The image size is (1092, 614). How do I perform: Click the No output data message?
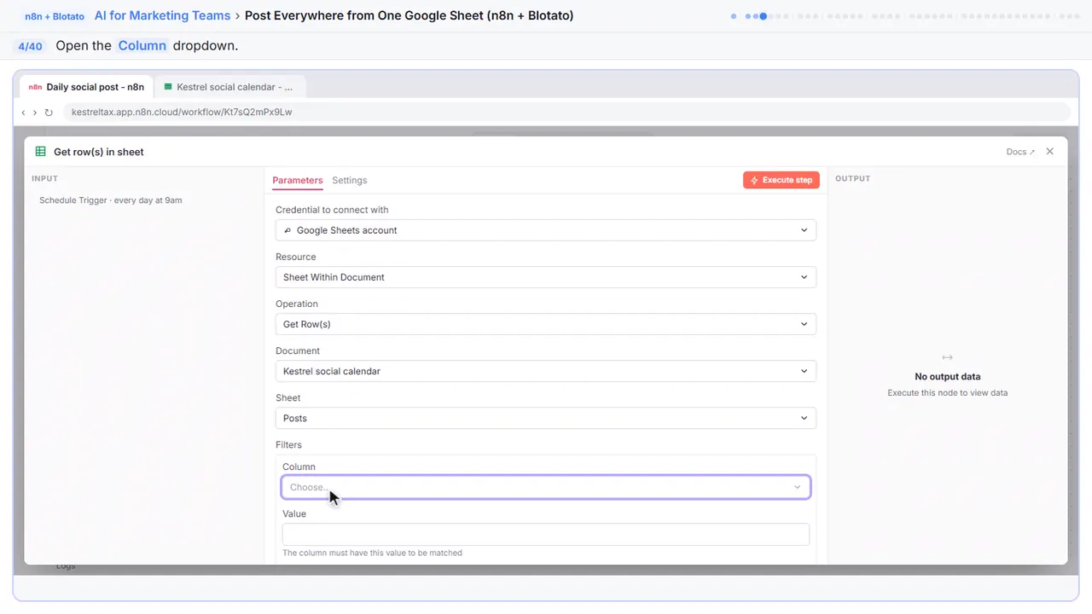click(948, 377)
